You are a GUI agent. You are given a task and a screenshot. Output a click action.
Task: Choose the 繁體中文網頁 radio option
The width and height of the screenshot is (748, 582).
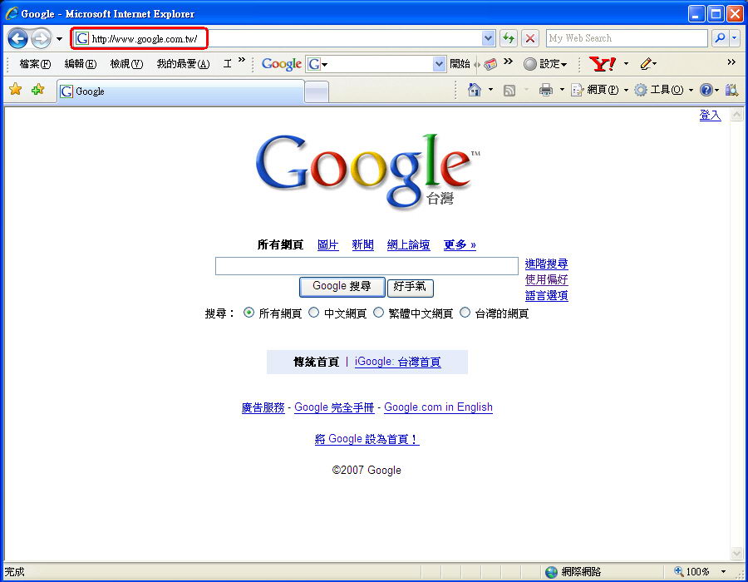point(378,313)
